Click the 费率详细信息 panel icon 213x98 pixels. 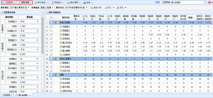click(x=47, y=13)
